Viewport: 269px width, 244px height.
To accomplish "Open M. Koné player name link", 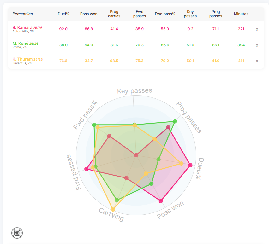I will 22,44.
